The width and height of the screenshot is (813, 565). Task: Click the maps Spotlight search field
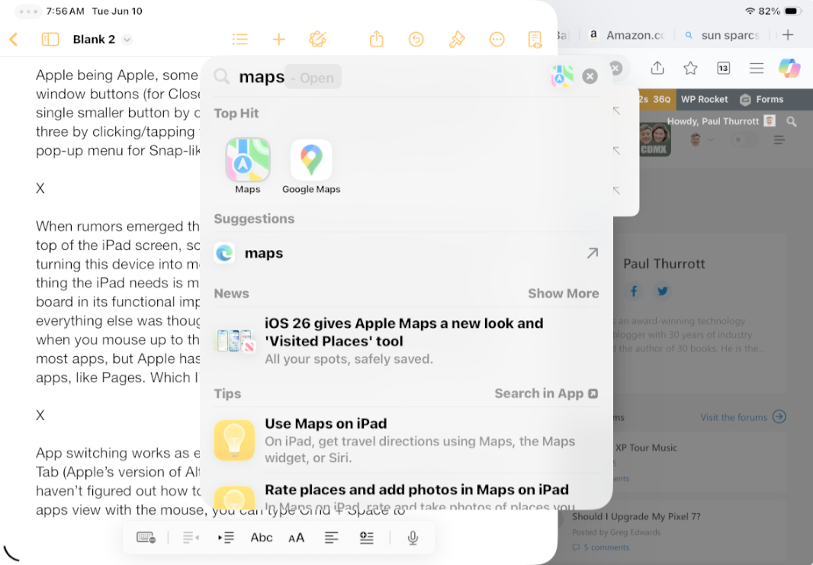coord(381,77)
